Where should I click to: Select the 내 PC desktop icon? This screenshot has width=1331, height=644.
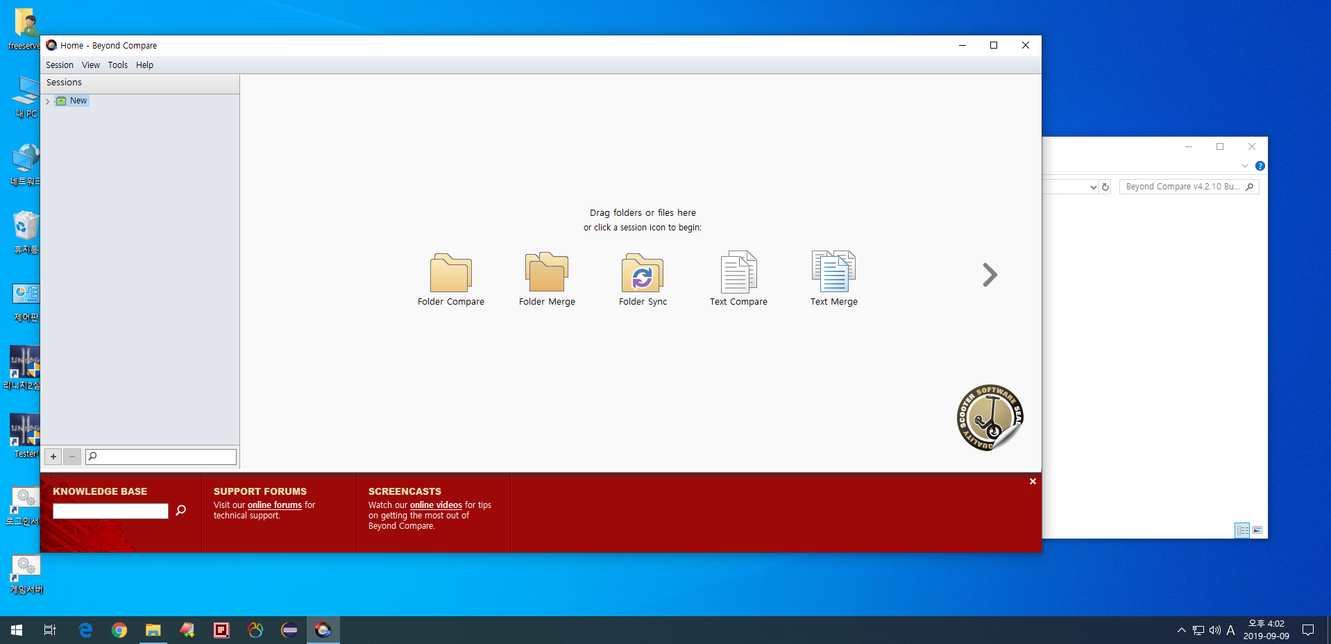click(x=26, y=96)
